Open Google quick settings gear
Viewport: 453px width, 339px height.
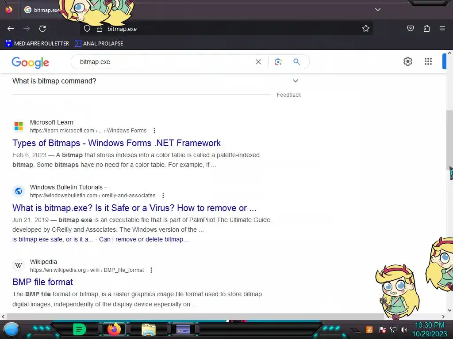coord(407,61)
